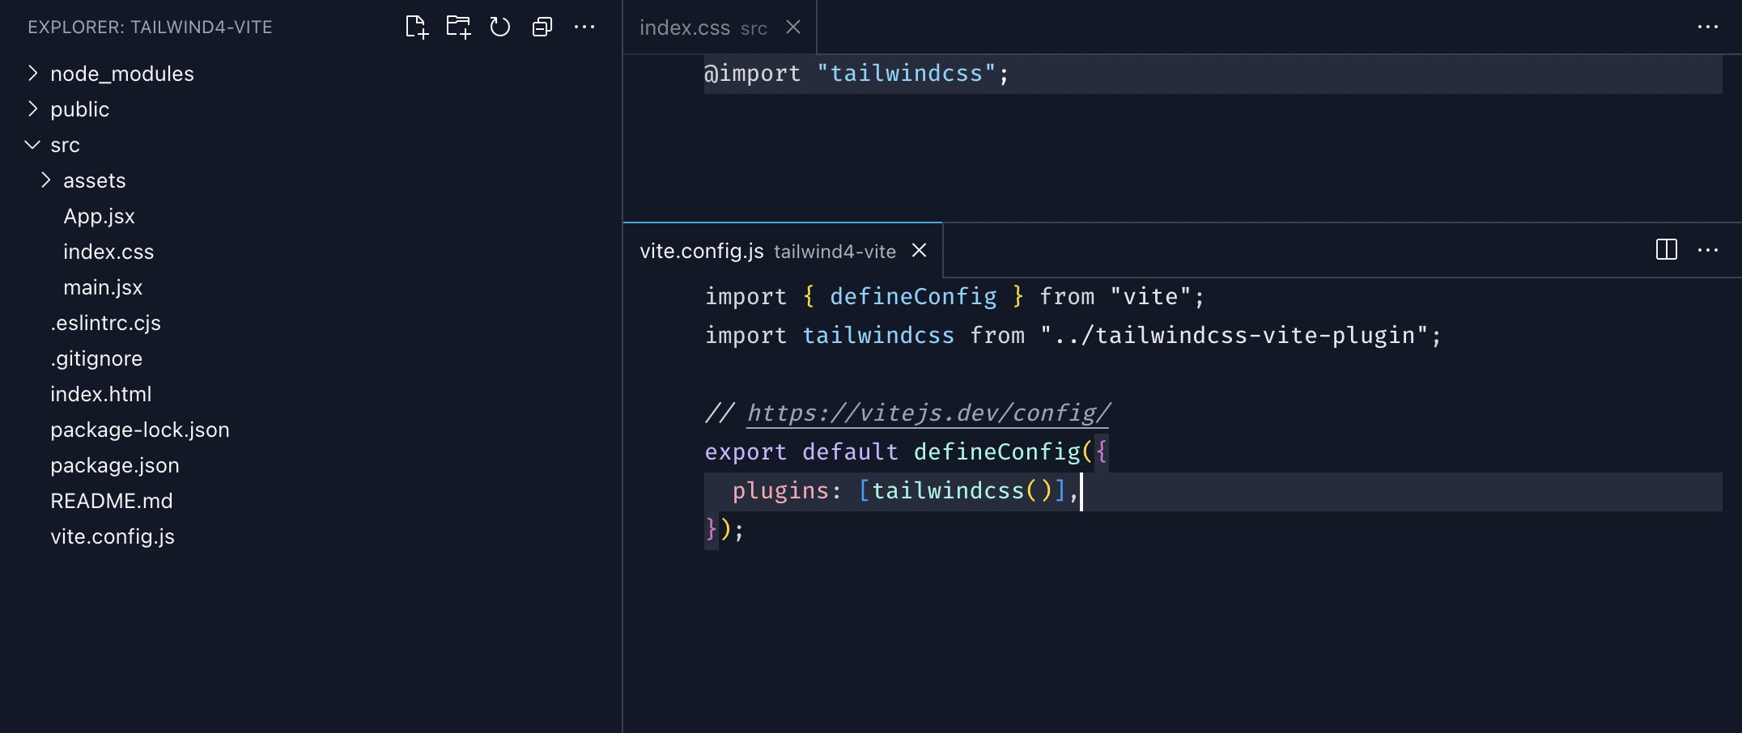Expand the node_modules folder
This screenshot has width=1742, height=733.
[x=32, y=74]
